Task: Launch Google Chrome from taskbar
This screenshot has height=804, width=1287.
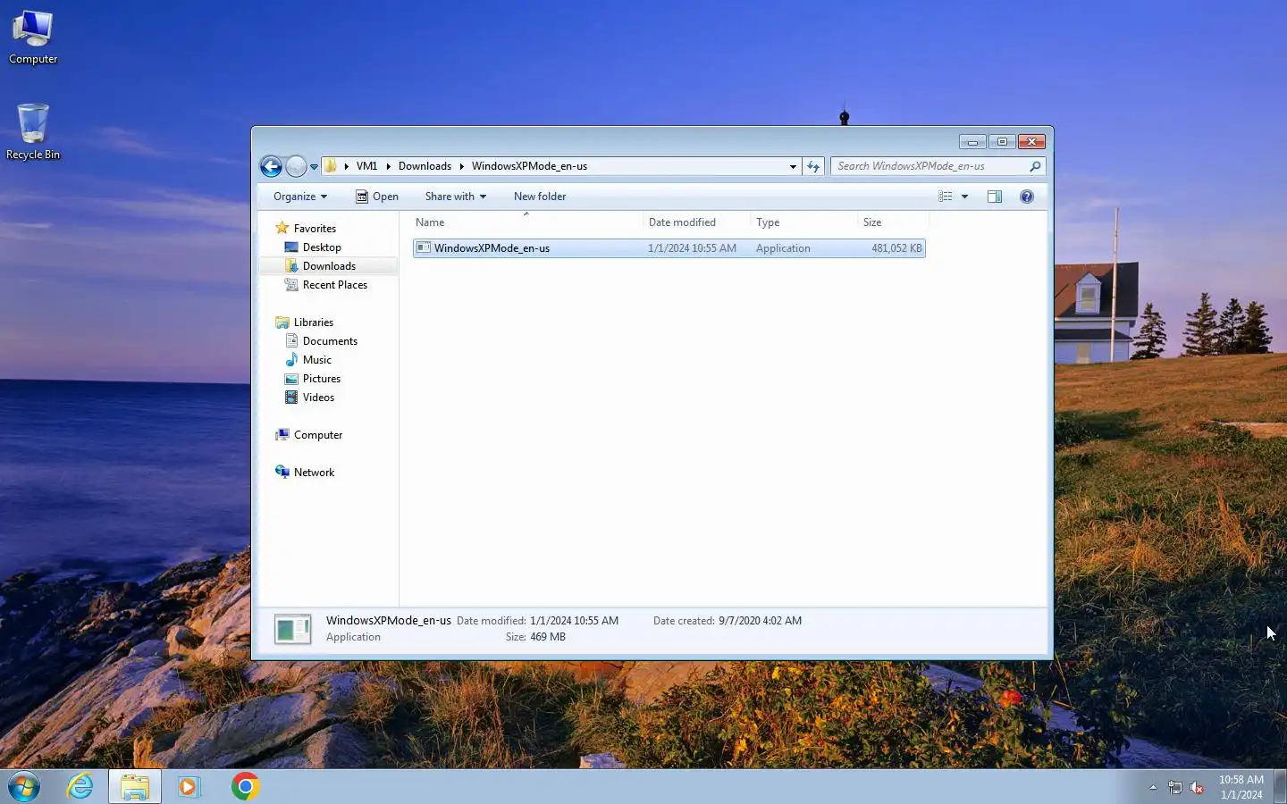Action: pos(245,787)
